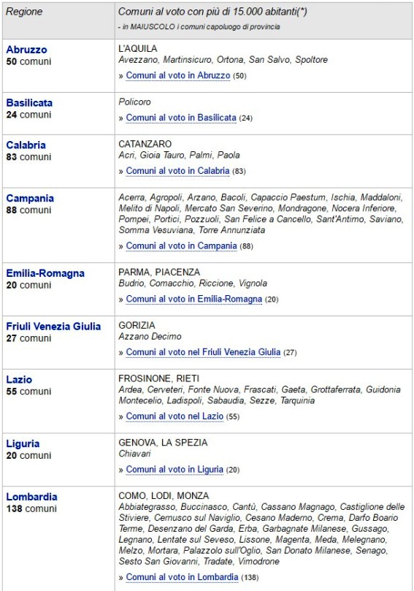Open 'Comuni al voto nel Friuli Venezia Giulia'
The image size is (414, 591).
coord(203,352)
